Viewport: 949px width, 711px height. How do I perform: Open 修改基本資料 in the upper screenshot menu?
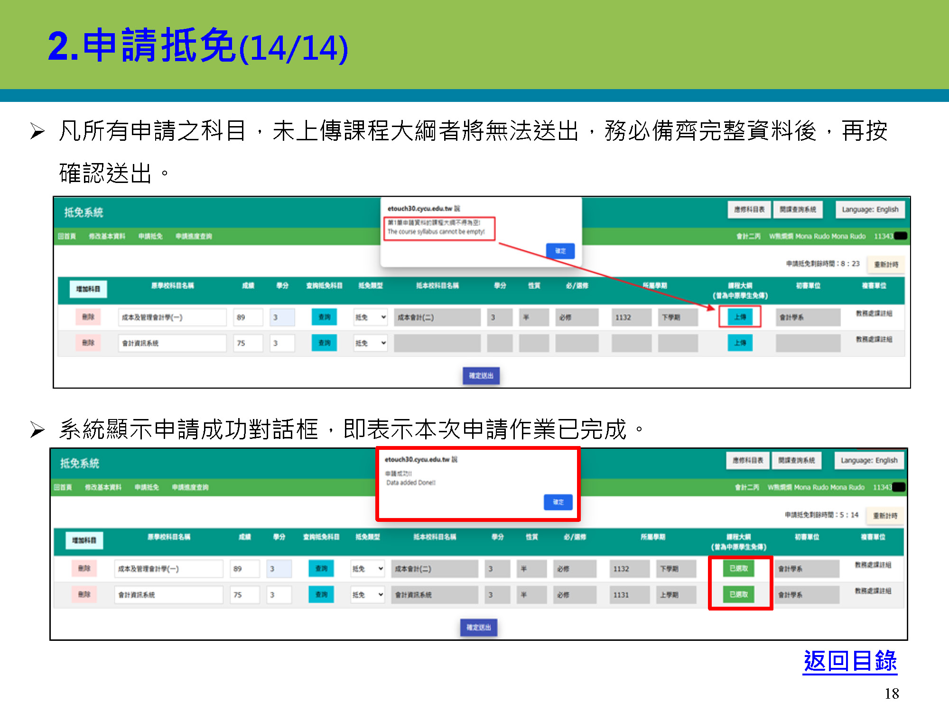107,236
